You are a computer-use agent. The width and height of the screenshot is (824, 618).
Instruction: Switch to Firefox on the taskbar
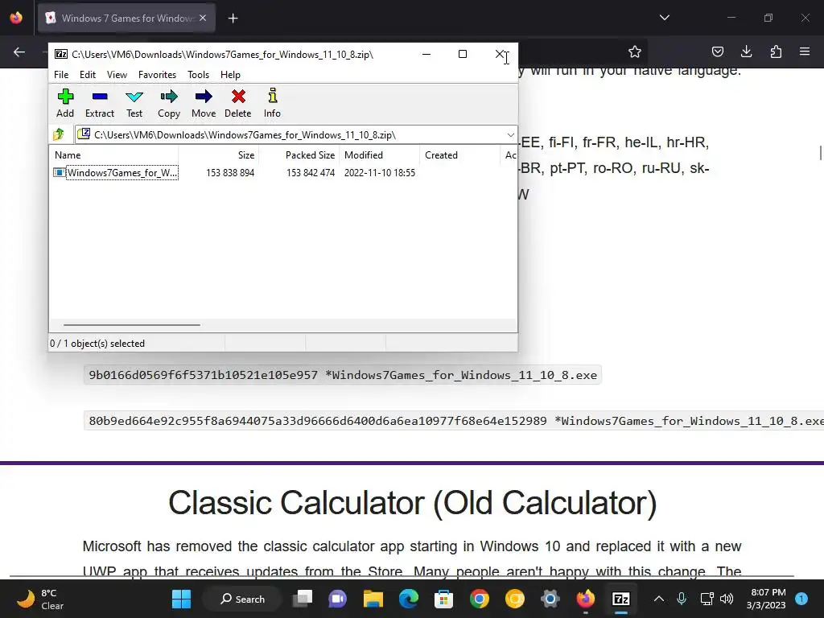(586, 599)
